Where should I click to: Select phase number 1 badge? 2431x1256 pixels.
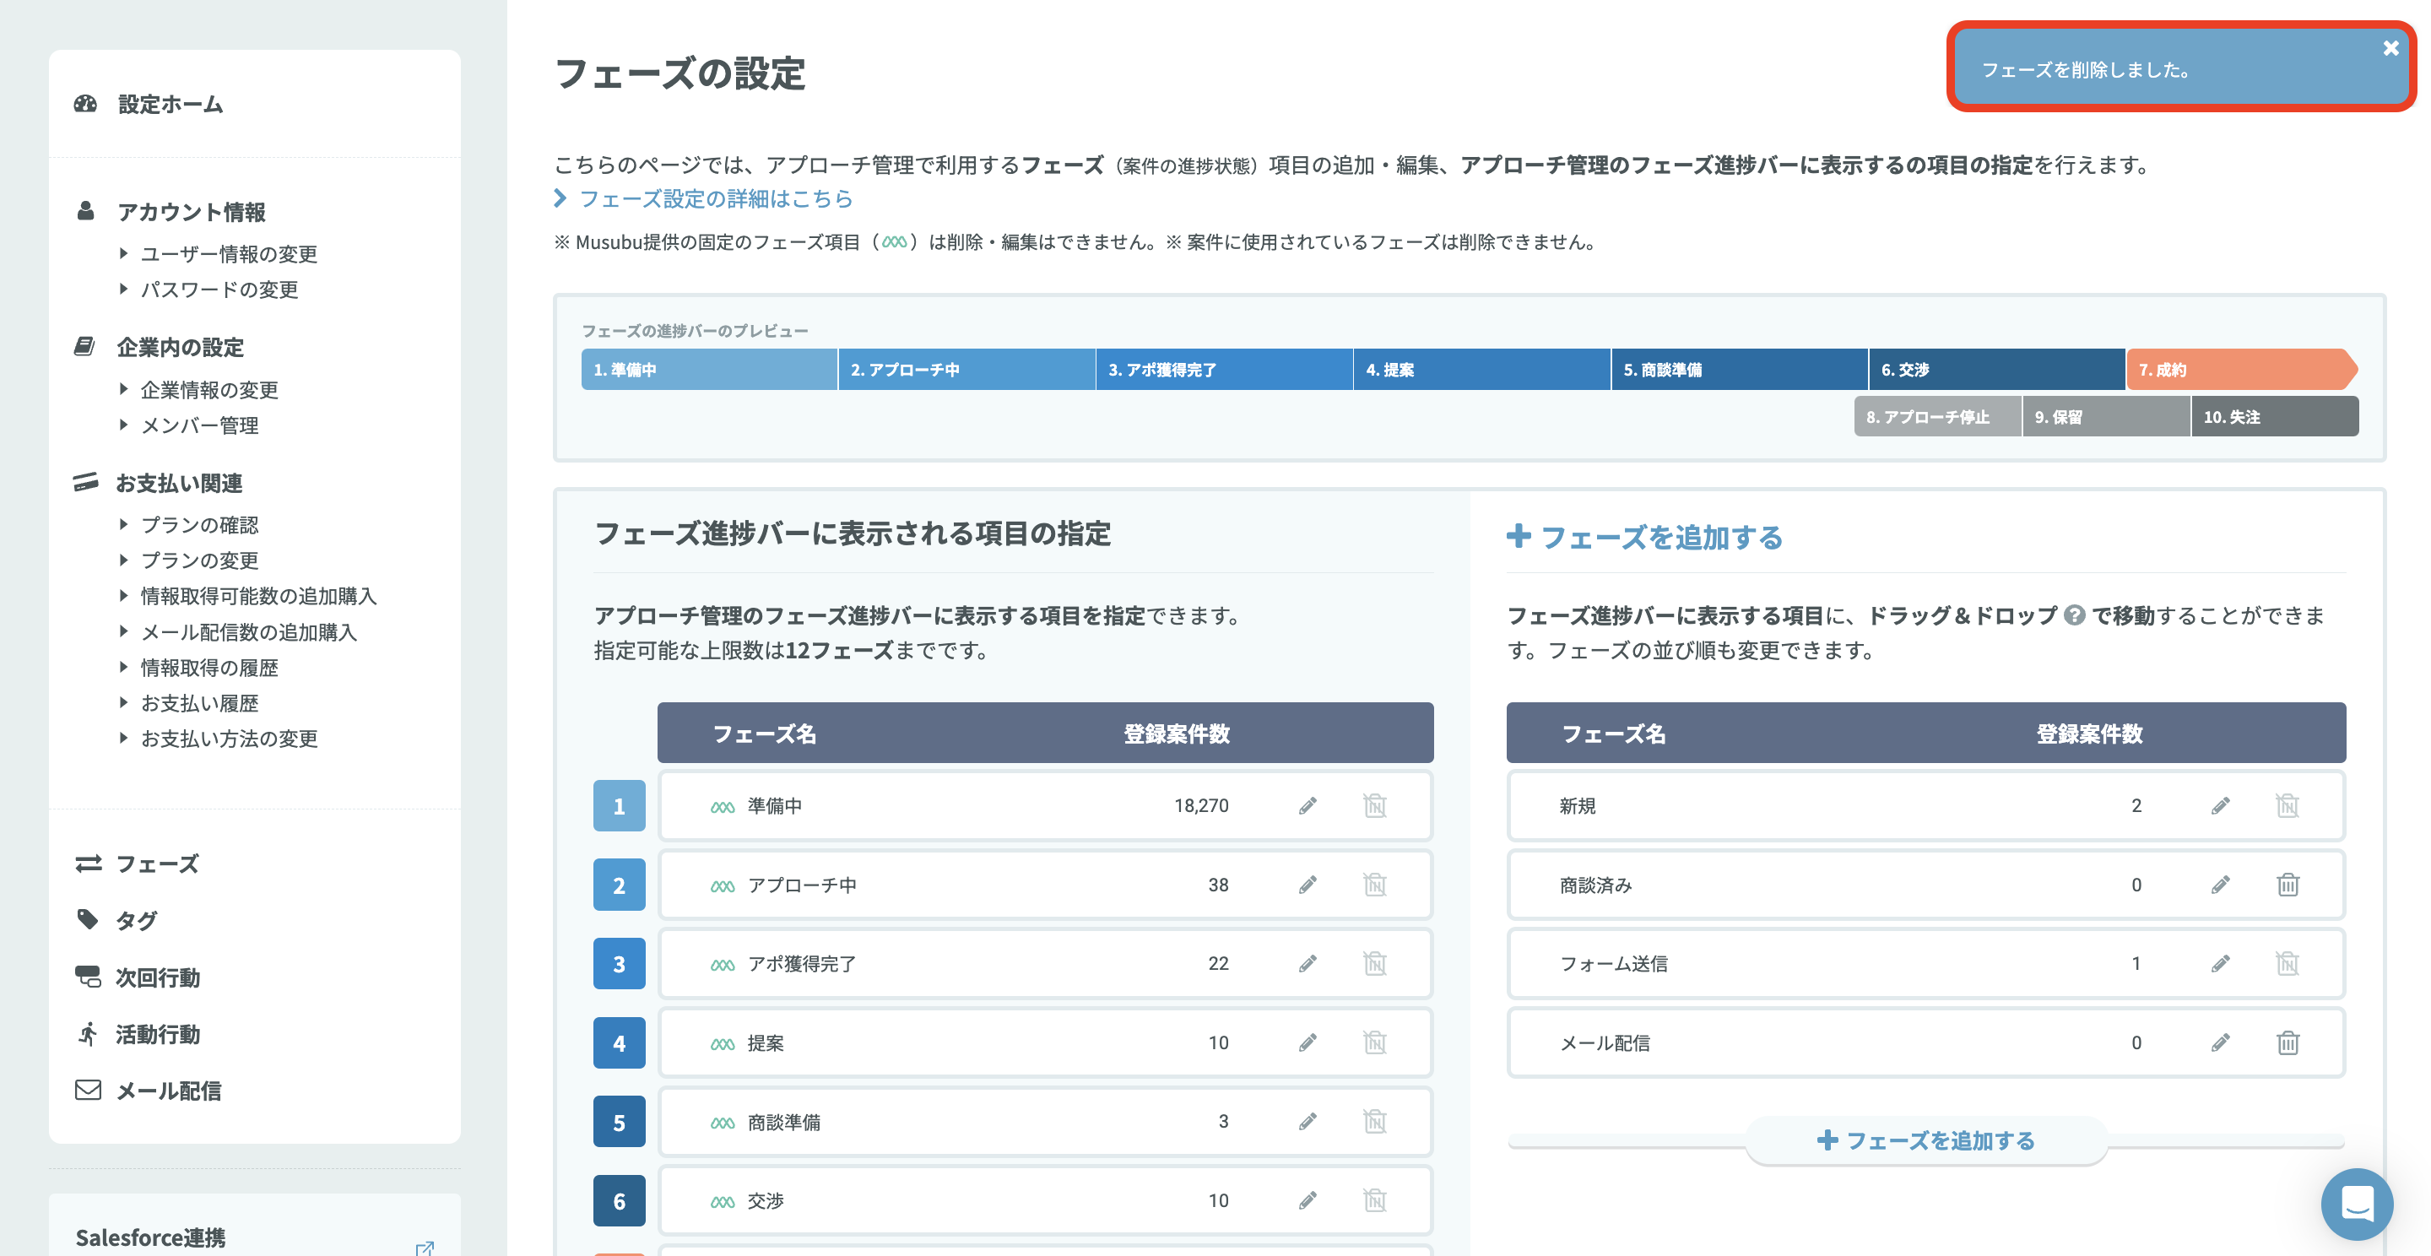pos(619,806)
